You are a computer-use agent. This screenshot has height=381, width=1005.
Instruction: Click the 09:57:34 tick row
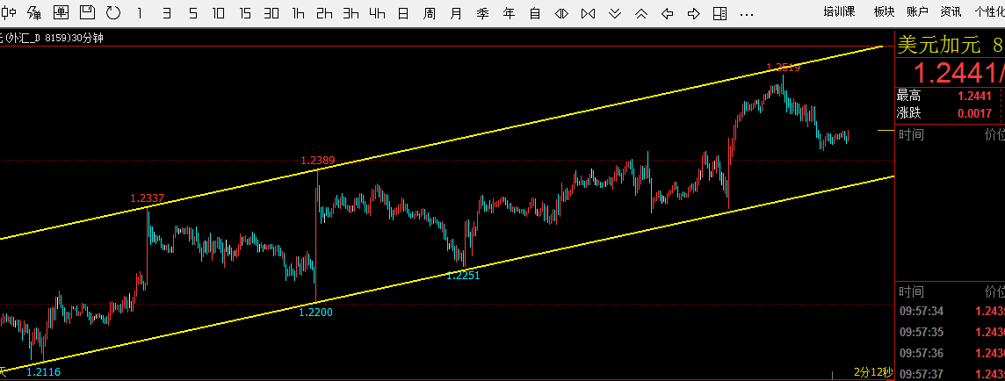pyautogui.click(x=950, y=312)
